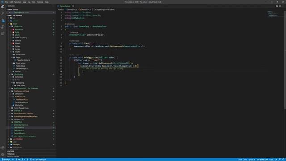The width and height of the screenshot is (286, 161).
Task: Click the UTF-8 with BOM encoding indicator
Action: (262, 160)
